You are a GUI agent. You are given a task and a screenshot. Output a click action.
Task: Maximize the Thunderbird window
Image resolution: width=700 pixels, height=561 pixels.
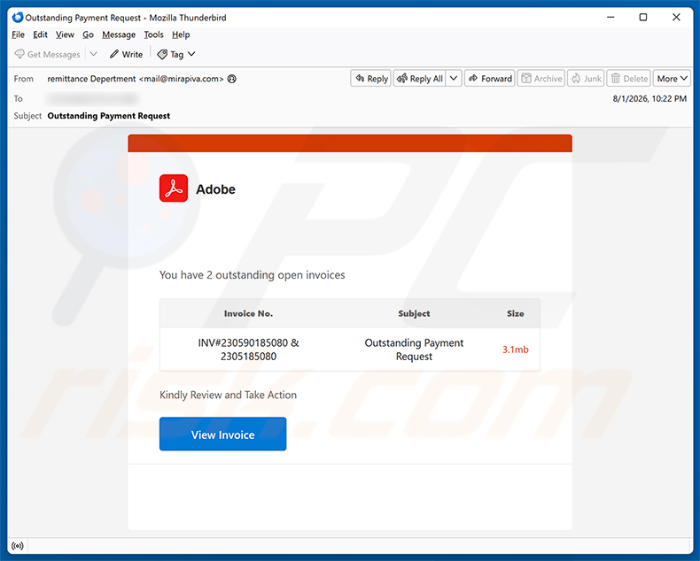(643, 18)
